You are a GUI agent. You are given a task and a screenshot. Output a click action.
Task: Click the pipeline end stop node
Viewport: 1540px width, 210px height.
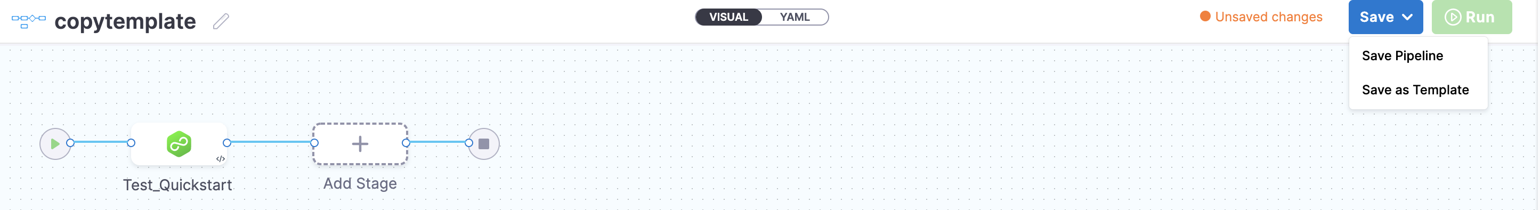point(484,143)
